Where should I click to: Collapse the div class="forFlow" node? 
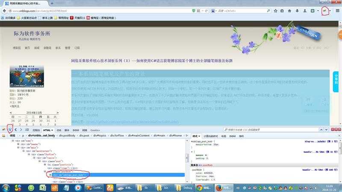click(x=29, y=154)
